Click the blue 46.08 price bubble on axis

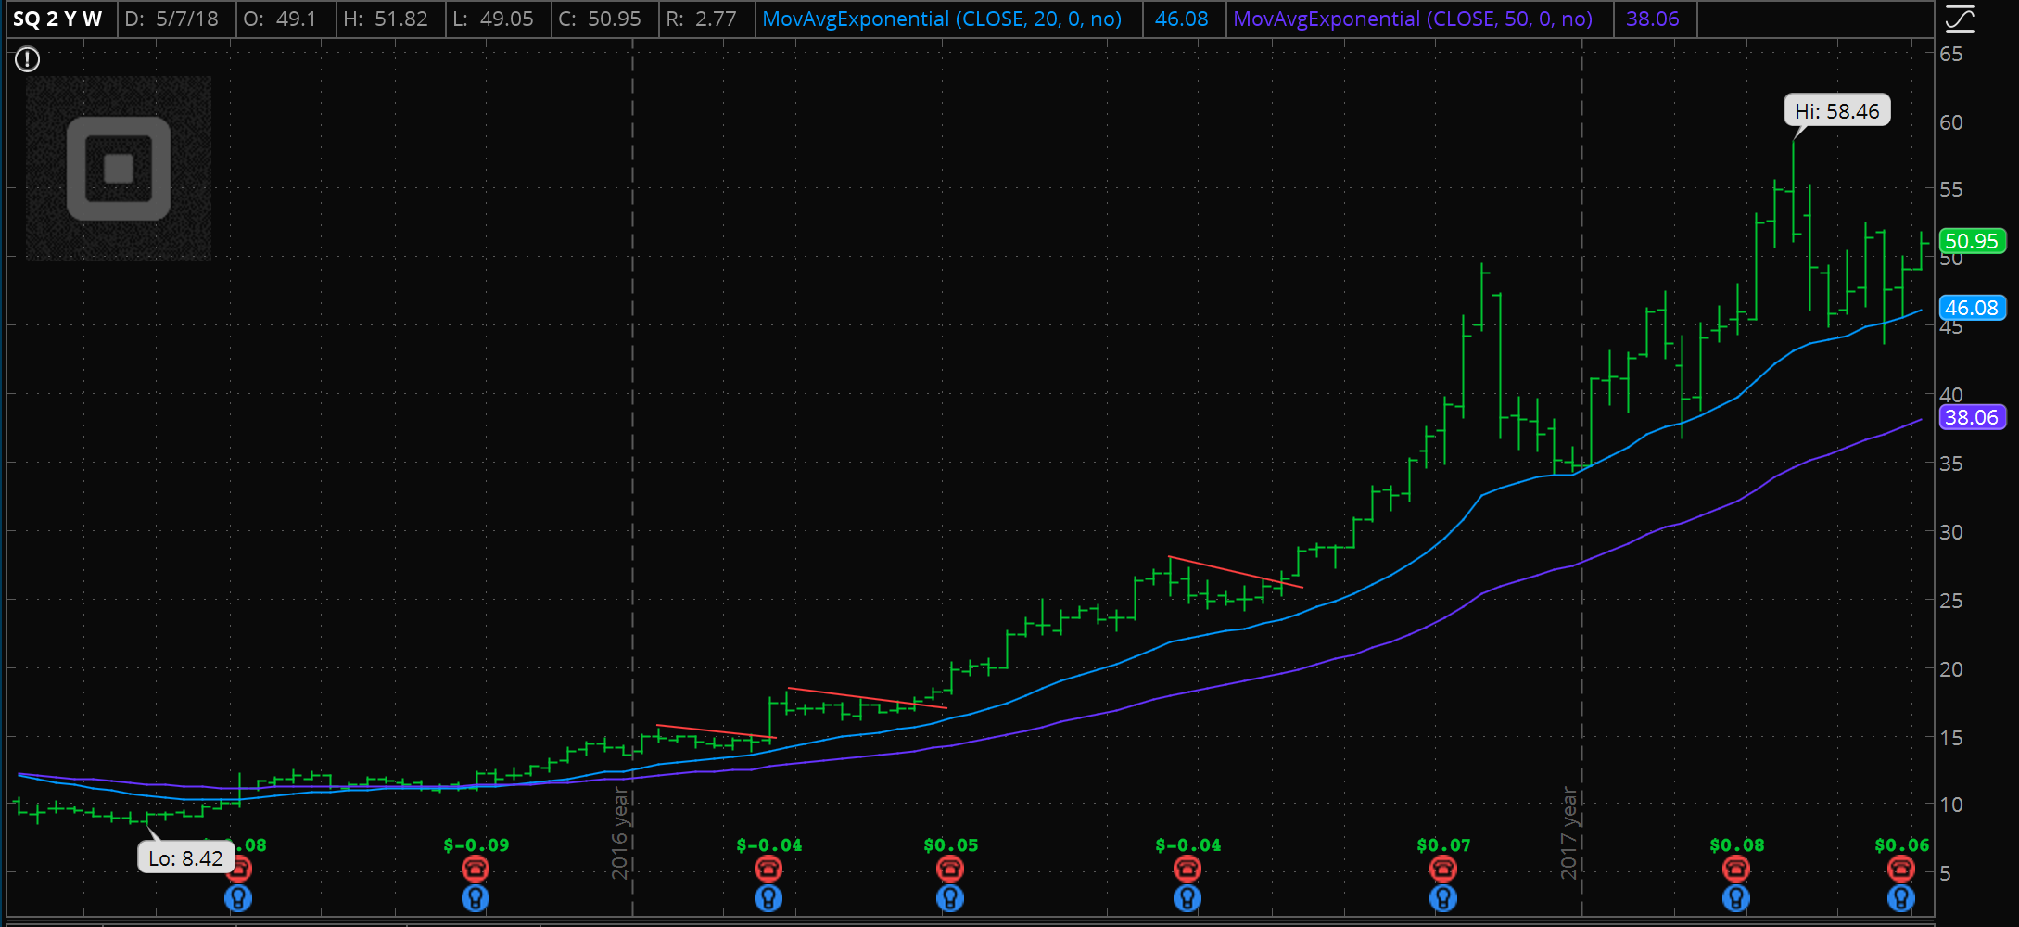(x=1972, y=308)
